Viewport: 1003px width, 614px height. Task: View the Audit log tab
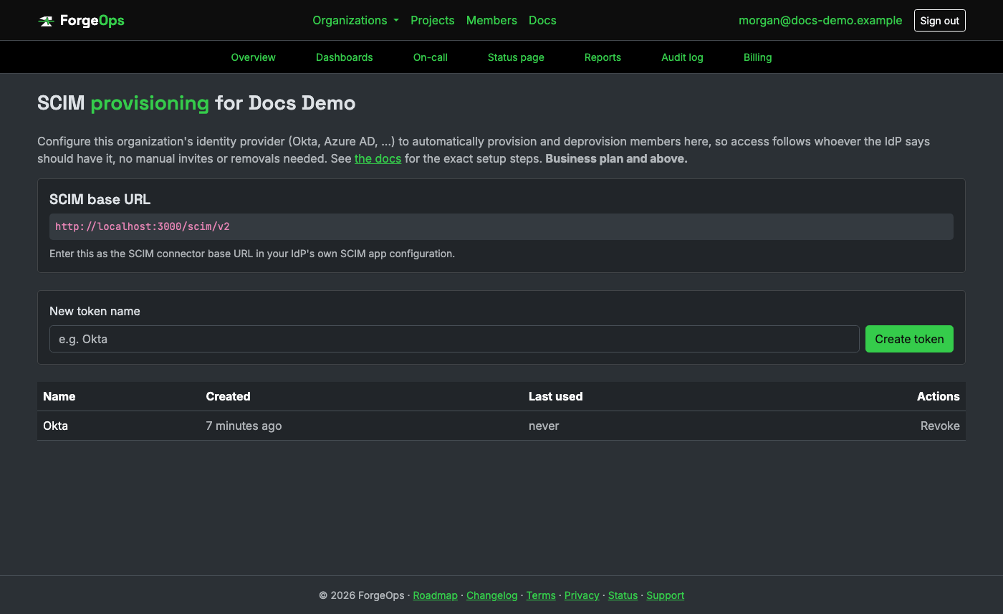pyautogui.click(x=682, y=57)
